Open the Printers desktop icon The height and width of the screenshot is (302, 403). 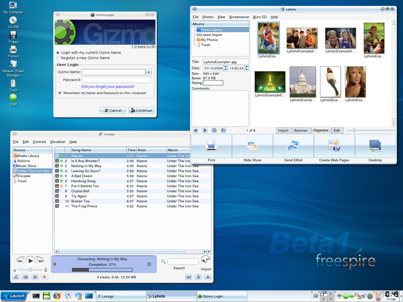[13, 52]
